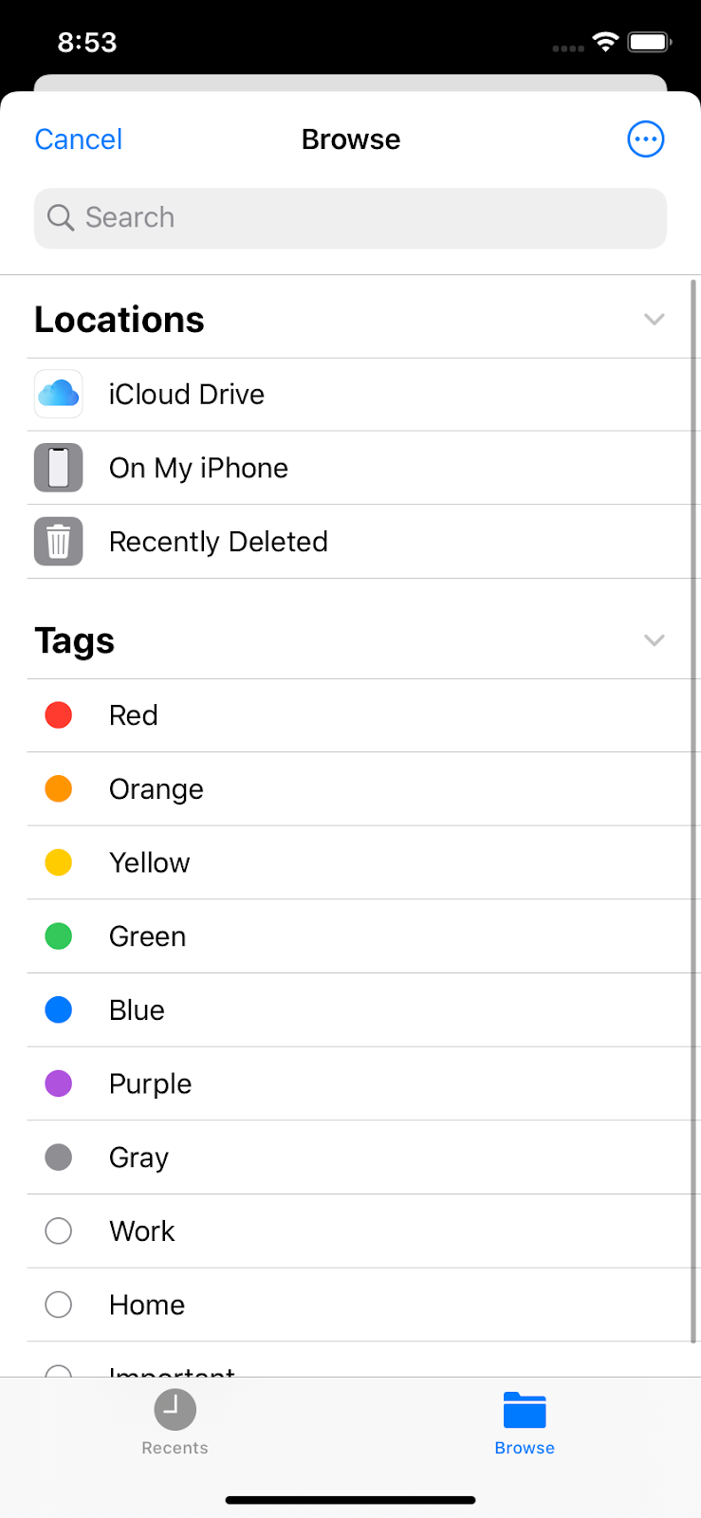Switch to the Recents tab label
The image size is (701, 1518).
pyautogui.click(x=175, y=1448)
